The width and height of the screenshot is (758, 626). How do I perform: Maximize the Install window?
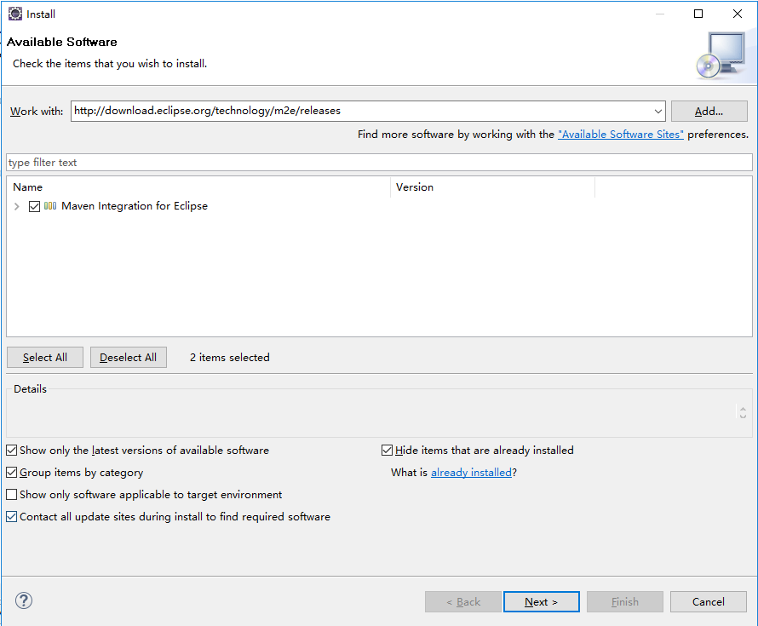click(698, 14)
